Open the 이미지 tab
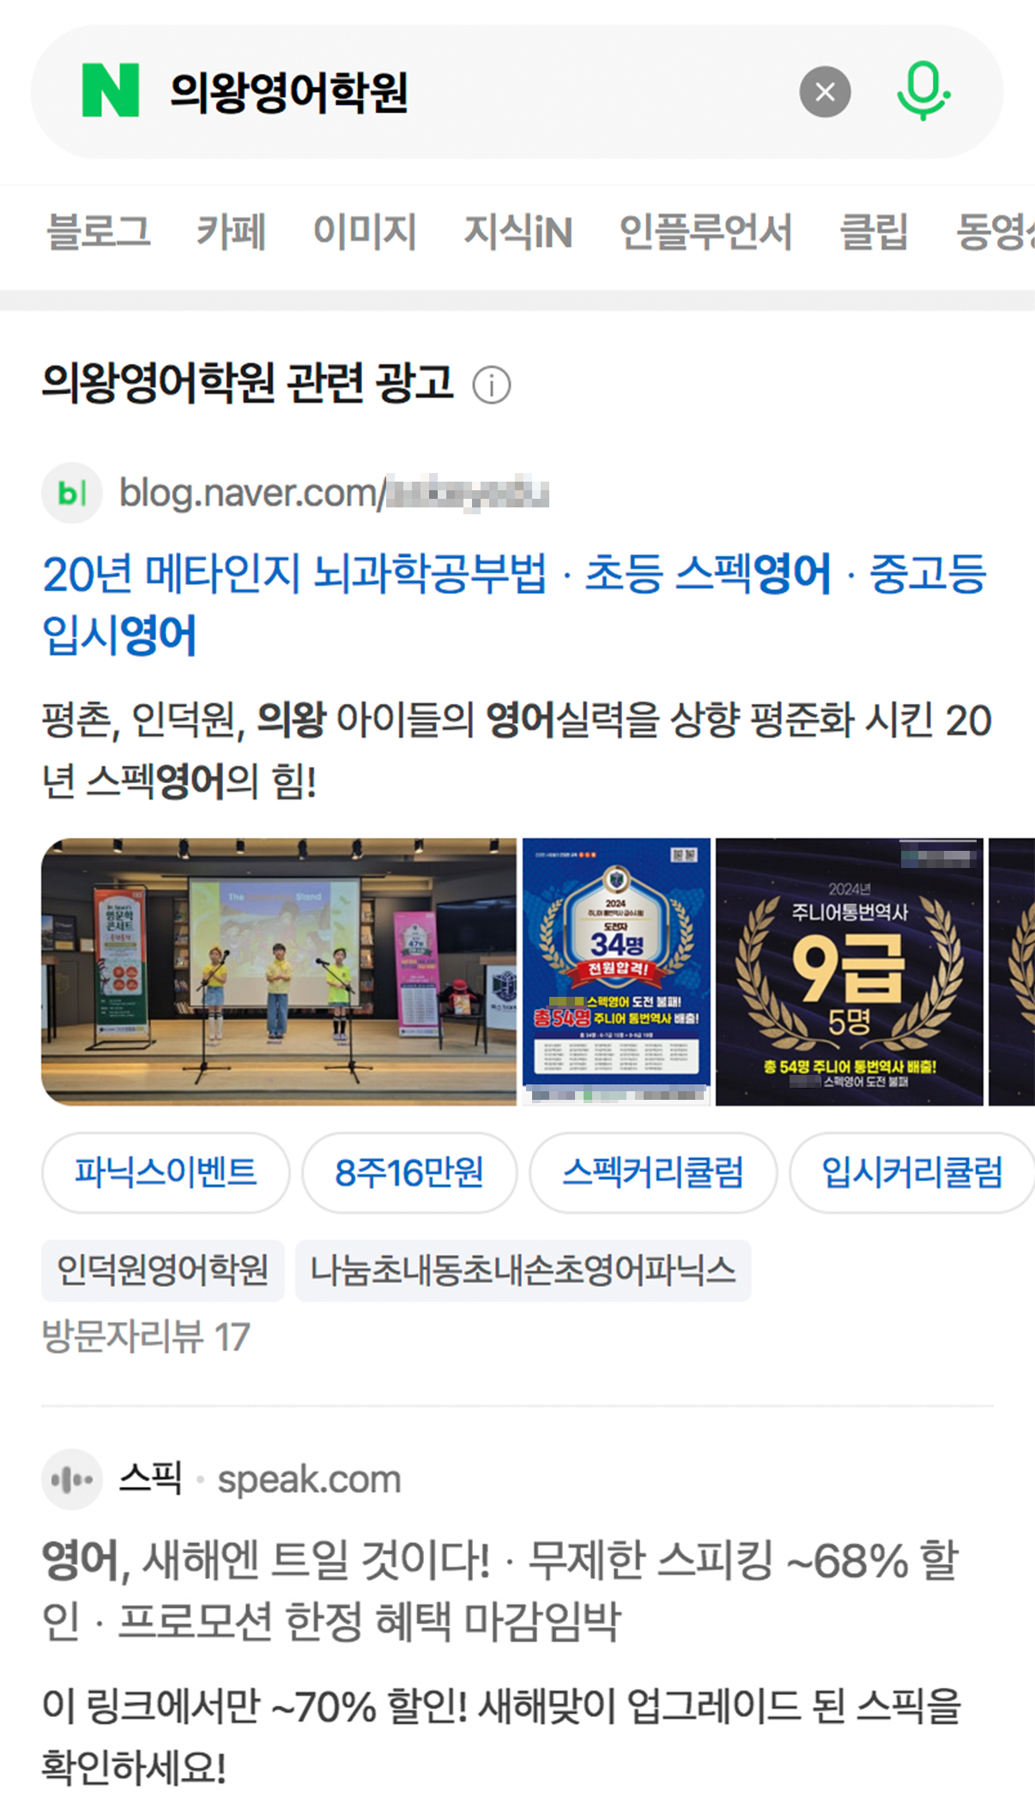1035x1815 pixels. (x=365, y=232)
